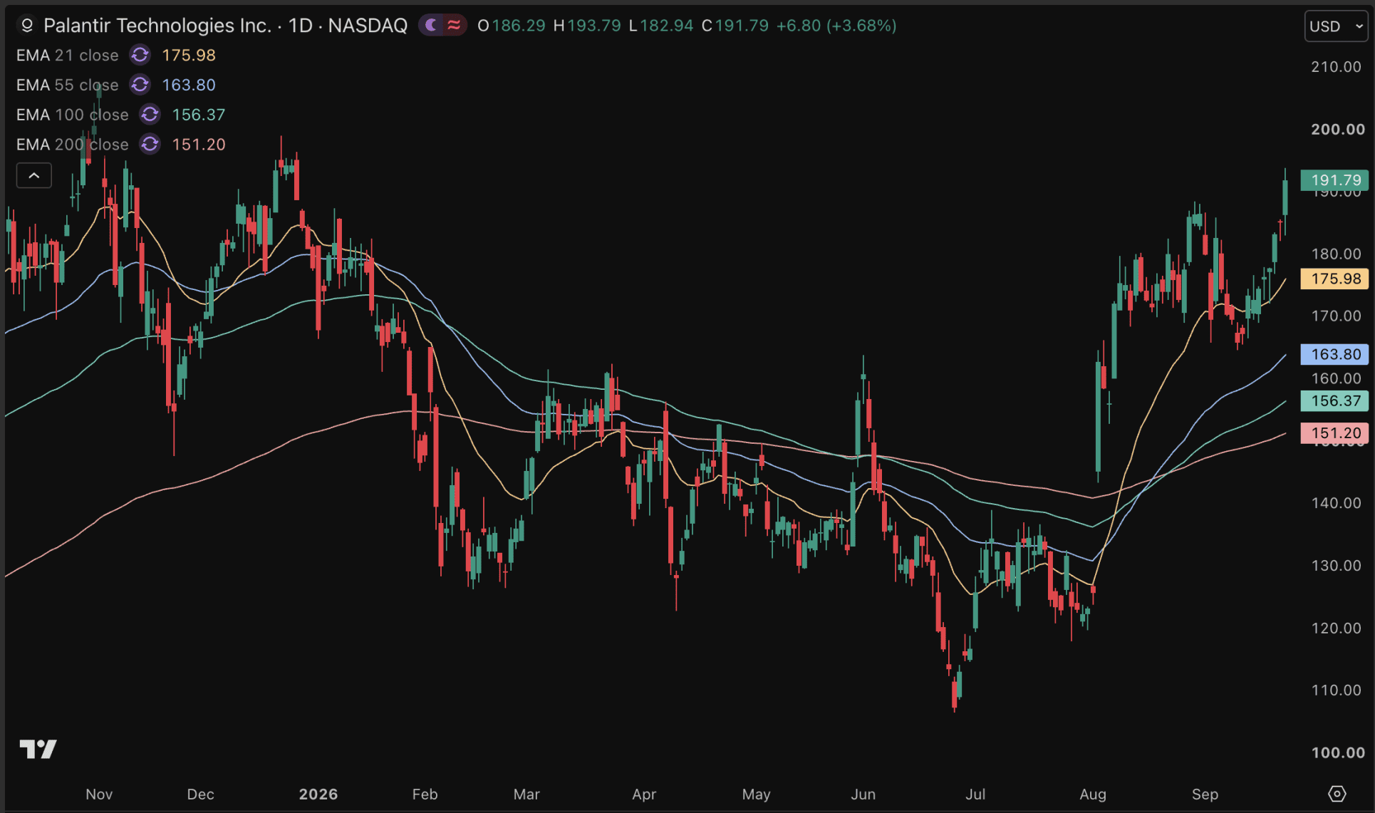Click the Sep label on time axis
Viewport: 1375px width, 813px height.
tap(1205, 794)
